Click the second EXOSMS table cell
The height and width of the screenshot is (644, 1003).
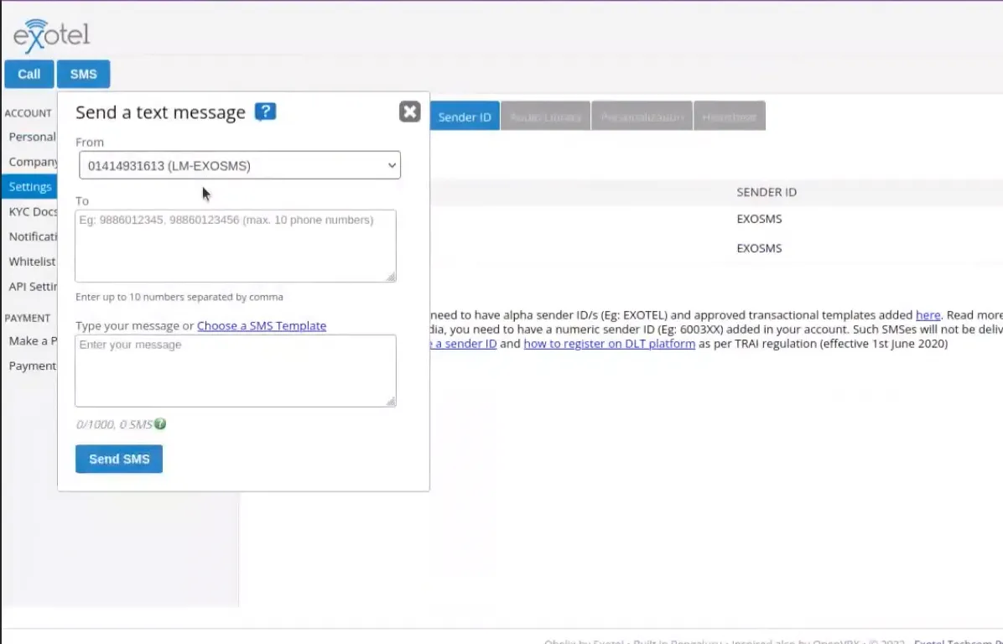(x=759, y=248)
